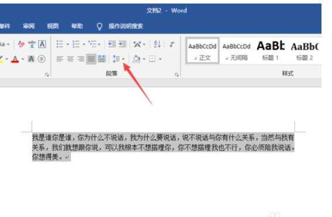Open the highlight color dropdown arrow
Screen dimensions: 332x217
tap(7, 59)
